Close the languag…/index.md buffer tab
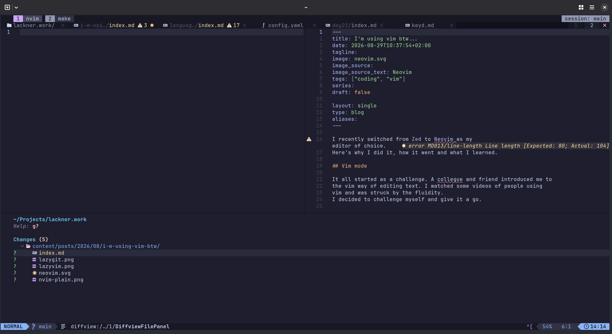 click(x=244, y=25)
